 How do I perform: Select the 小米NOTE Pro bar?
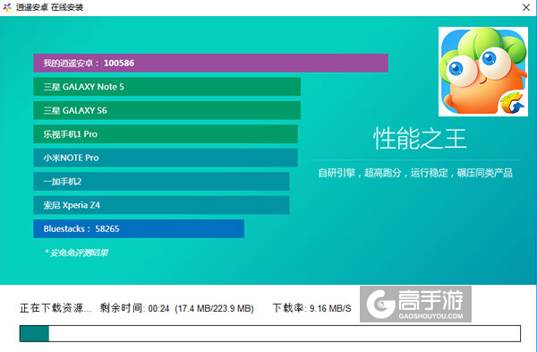tap(166, 158)
